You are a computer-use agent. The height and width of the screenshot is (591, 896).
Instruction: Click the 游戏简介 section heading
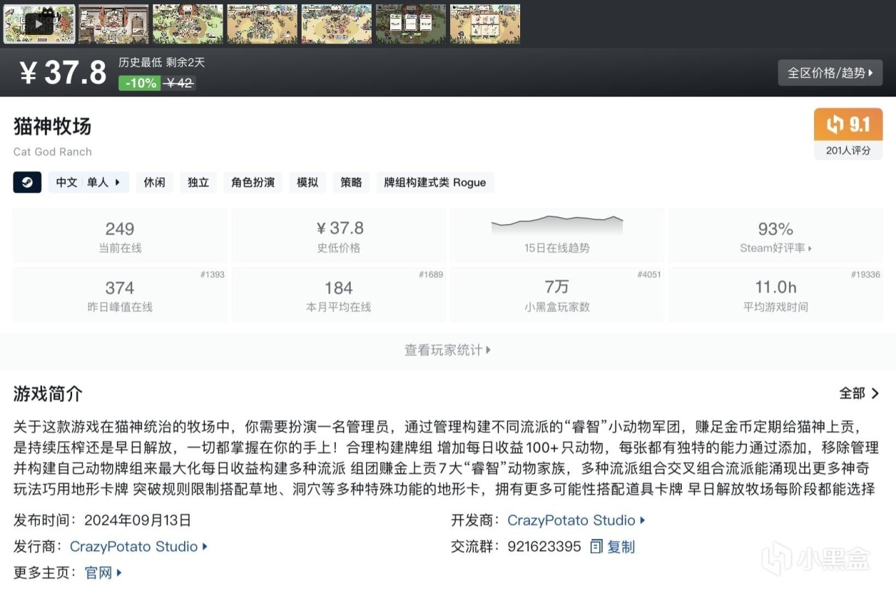click(48, 394)
